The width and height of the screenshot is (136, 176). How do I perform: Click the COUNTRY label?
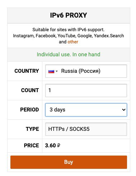click(27, 71)
